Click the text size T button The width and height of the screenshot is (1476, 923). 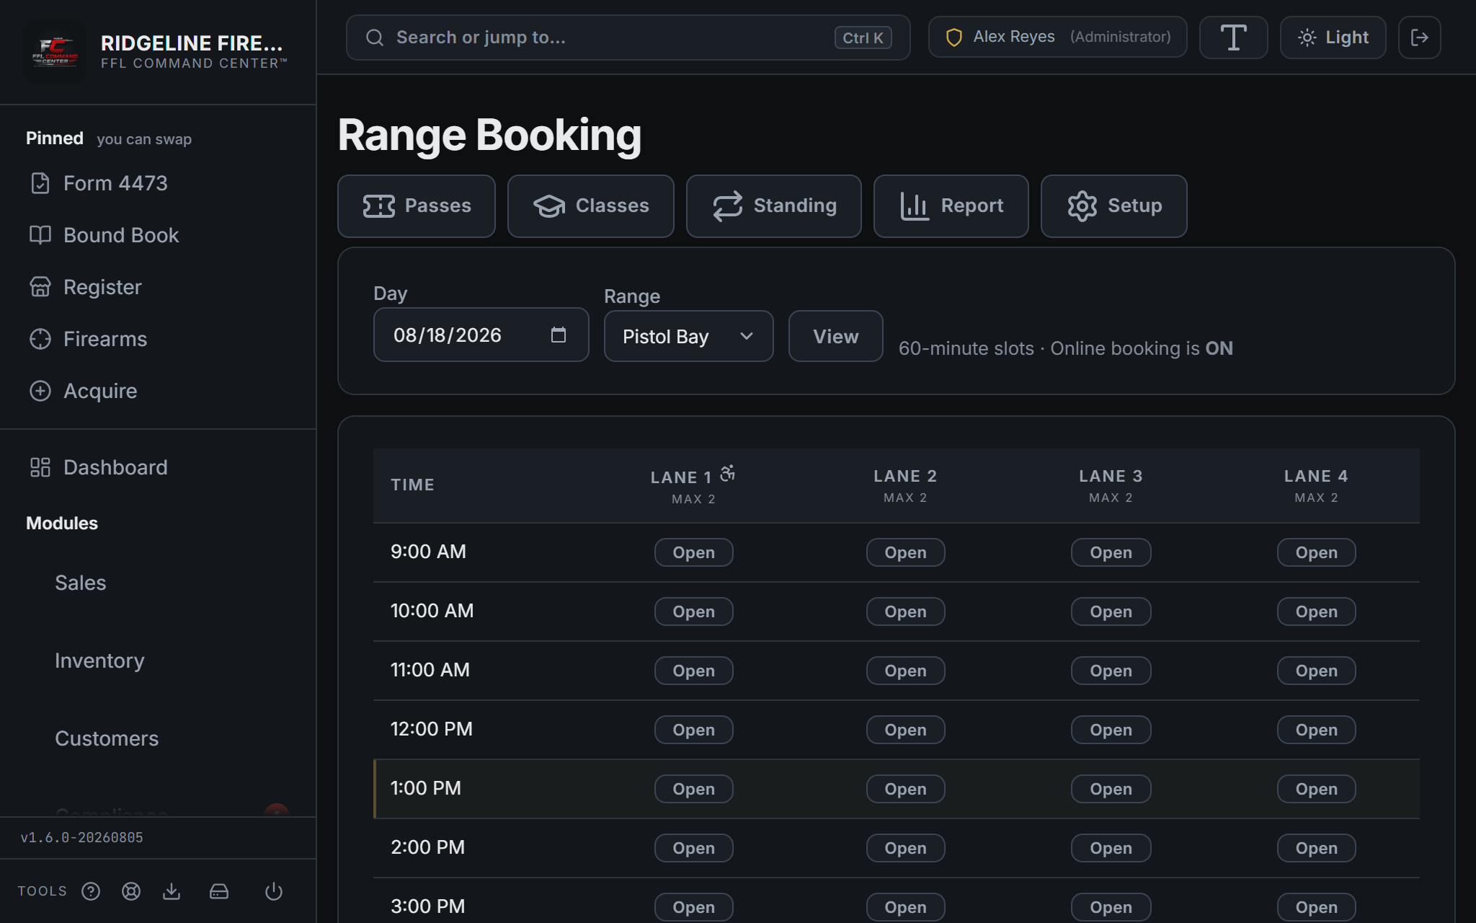coord(1234,37)
